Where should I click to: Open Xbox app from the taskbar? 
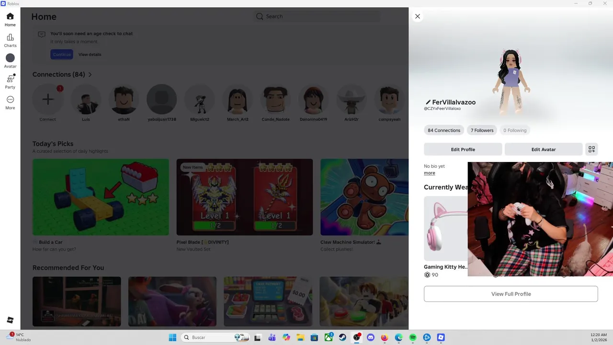coord(329,337)
